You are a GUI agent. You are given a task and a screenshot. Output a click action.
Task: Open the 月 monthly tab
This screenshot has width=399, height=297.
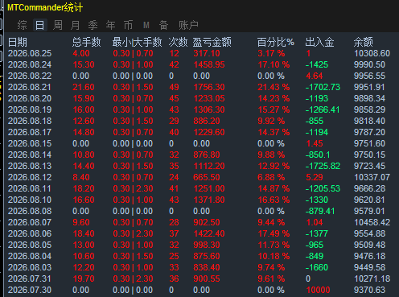[76, 25]
